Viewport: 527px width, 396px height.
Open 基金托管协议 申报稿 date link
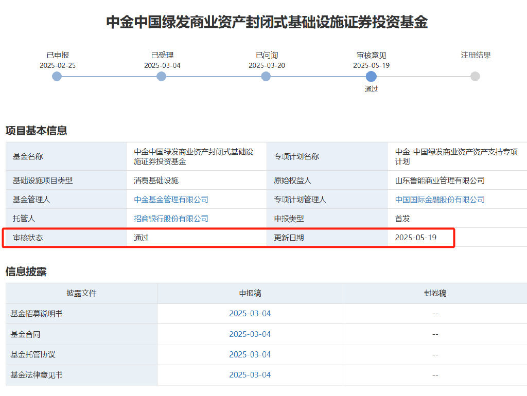click(x=250, y=354)
